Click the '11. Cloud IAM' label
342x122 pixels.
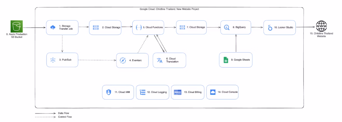(122, 92)
